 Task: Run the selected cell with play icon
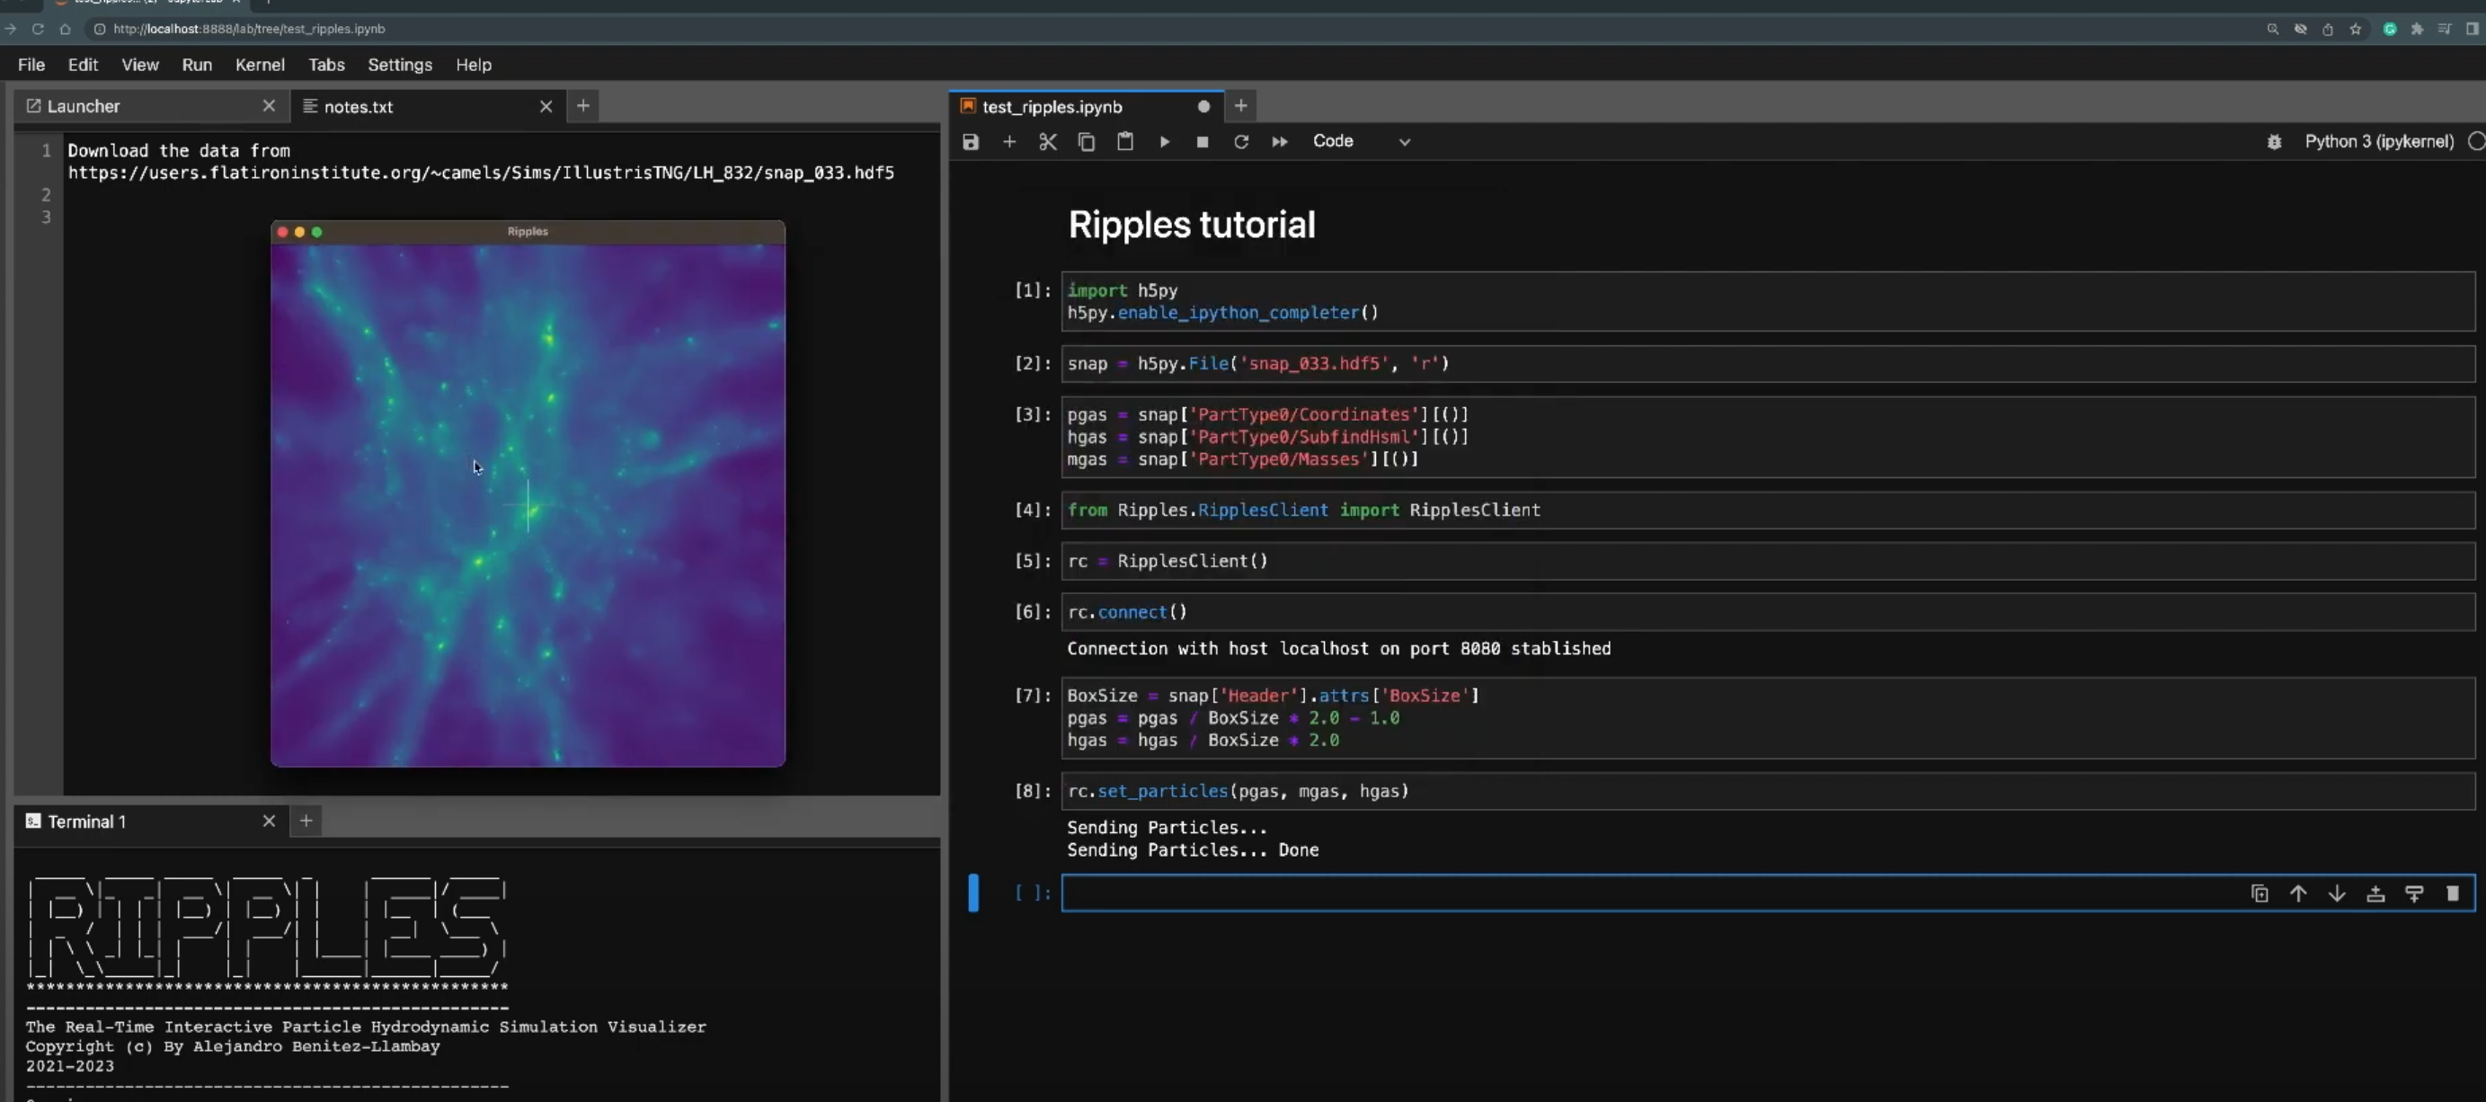(x=1164, y=142)
